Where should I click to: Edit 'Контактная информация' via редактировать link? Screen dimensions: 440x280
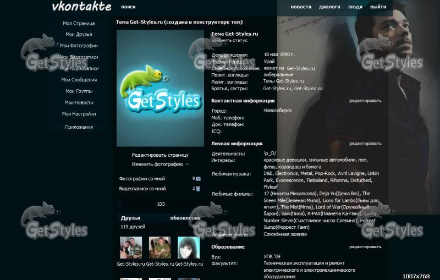[x=365, y=101]
